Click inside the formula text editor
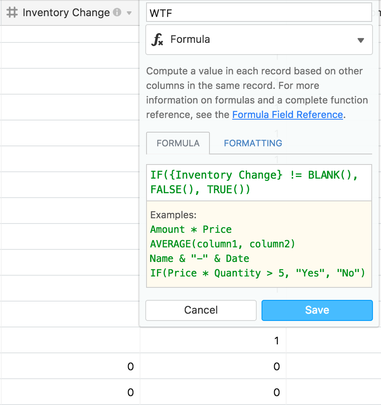381x405 pixels. 259,183
